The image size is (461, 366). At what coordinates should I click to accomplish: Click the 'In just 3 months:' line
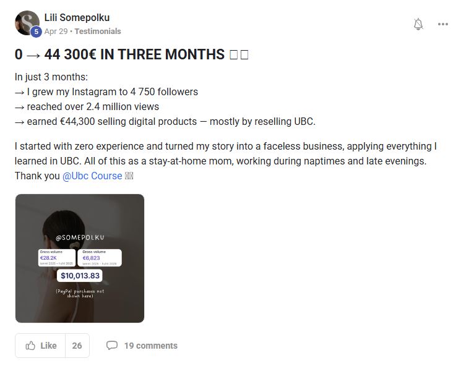click(x=51, y=77)
